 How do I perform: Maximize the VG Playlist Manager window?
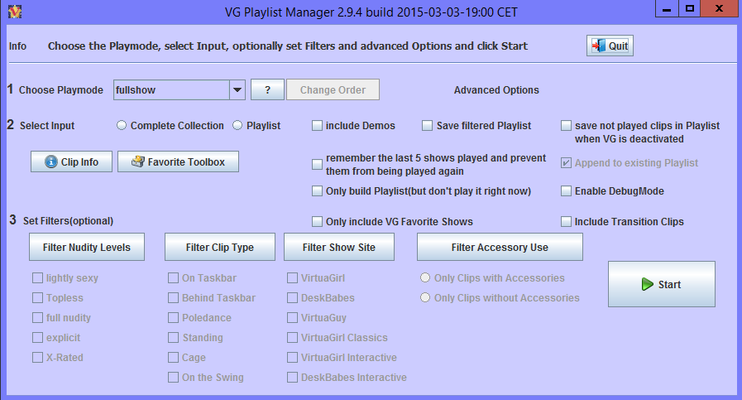click(x=690, y=8)
